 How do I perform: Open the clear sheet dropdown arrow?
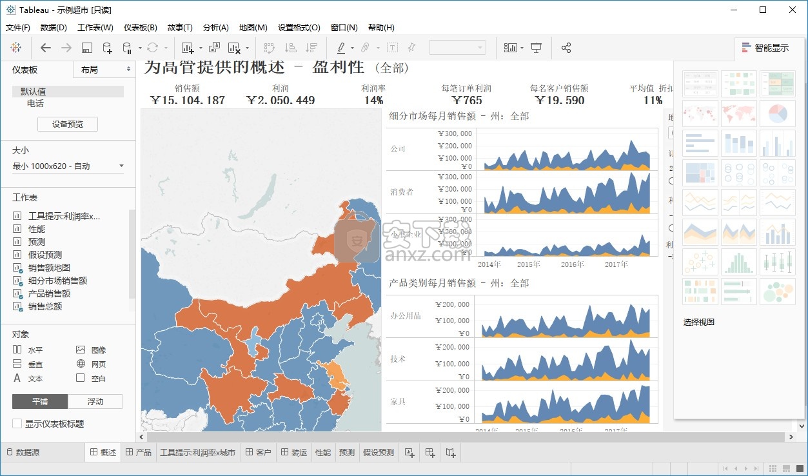coord(246,48)
